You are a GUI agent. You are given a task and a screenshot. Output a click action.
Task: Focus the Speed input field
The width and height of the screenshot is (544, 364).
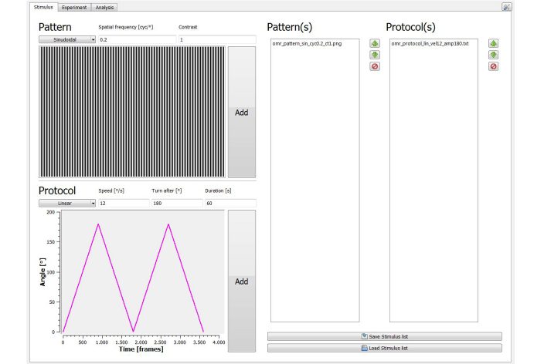click(124, 204)
